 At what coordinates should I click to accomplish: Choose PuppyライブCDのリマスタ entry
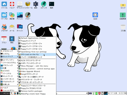37,88
